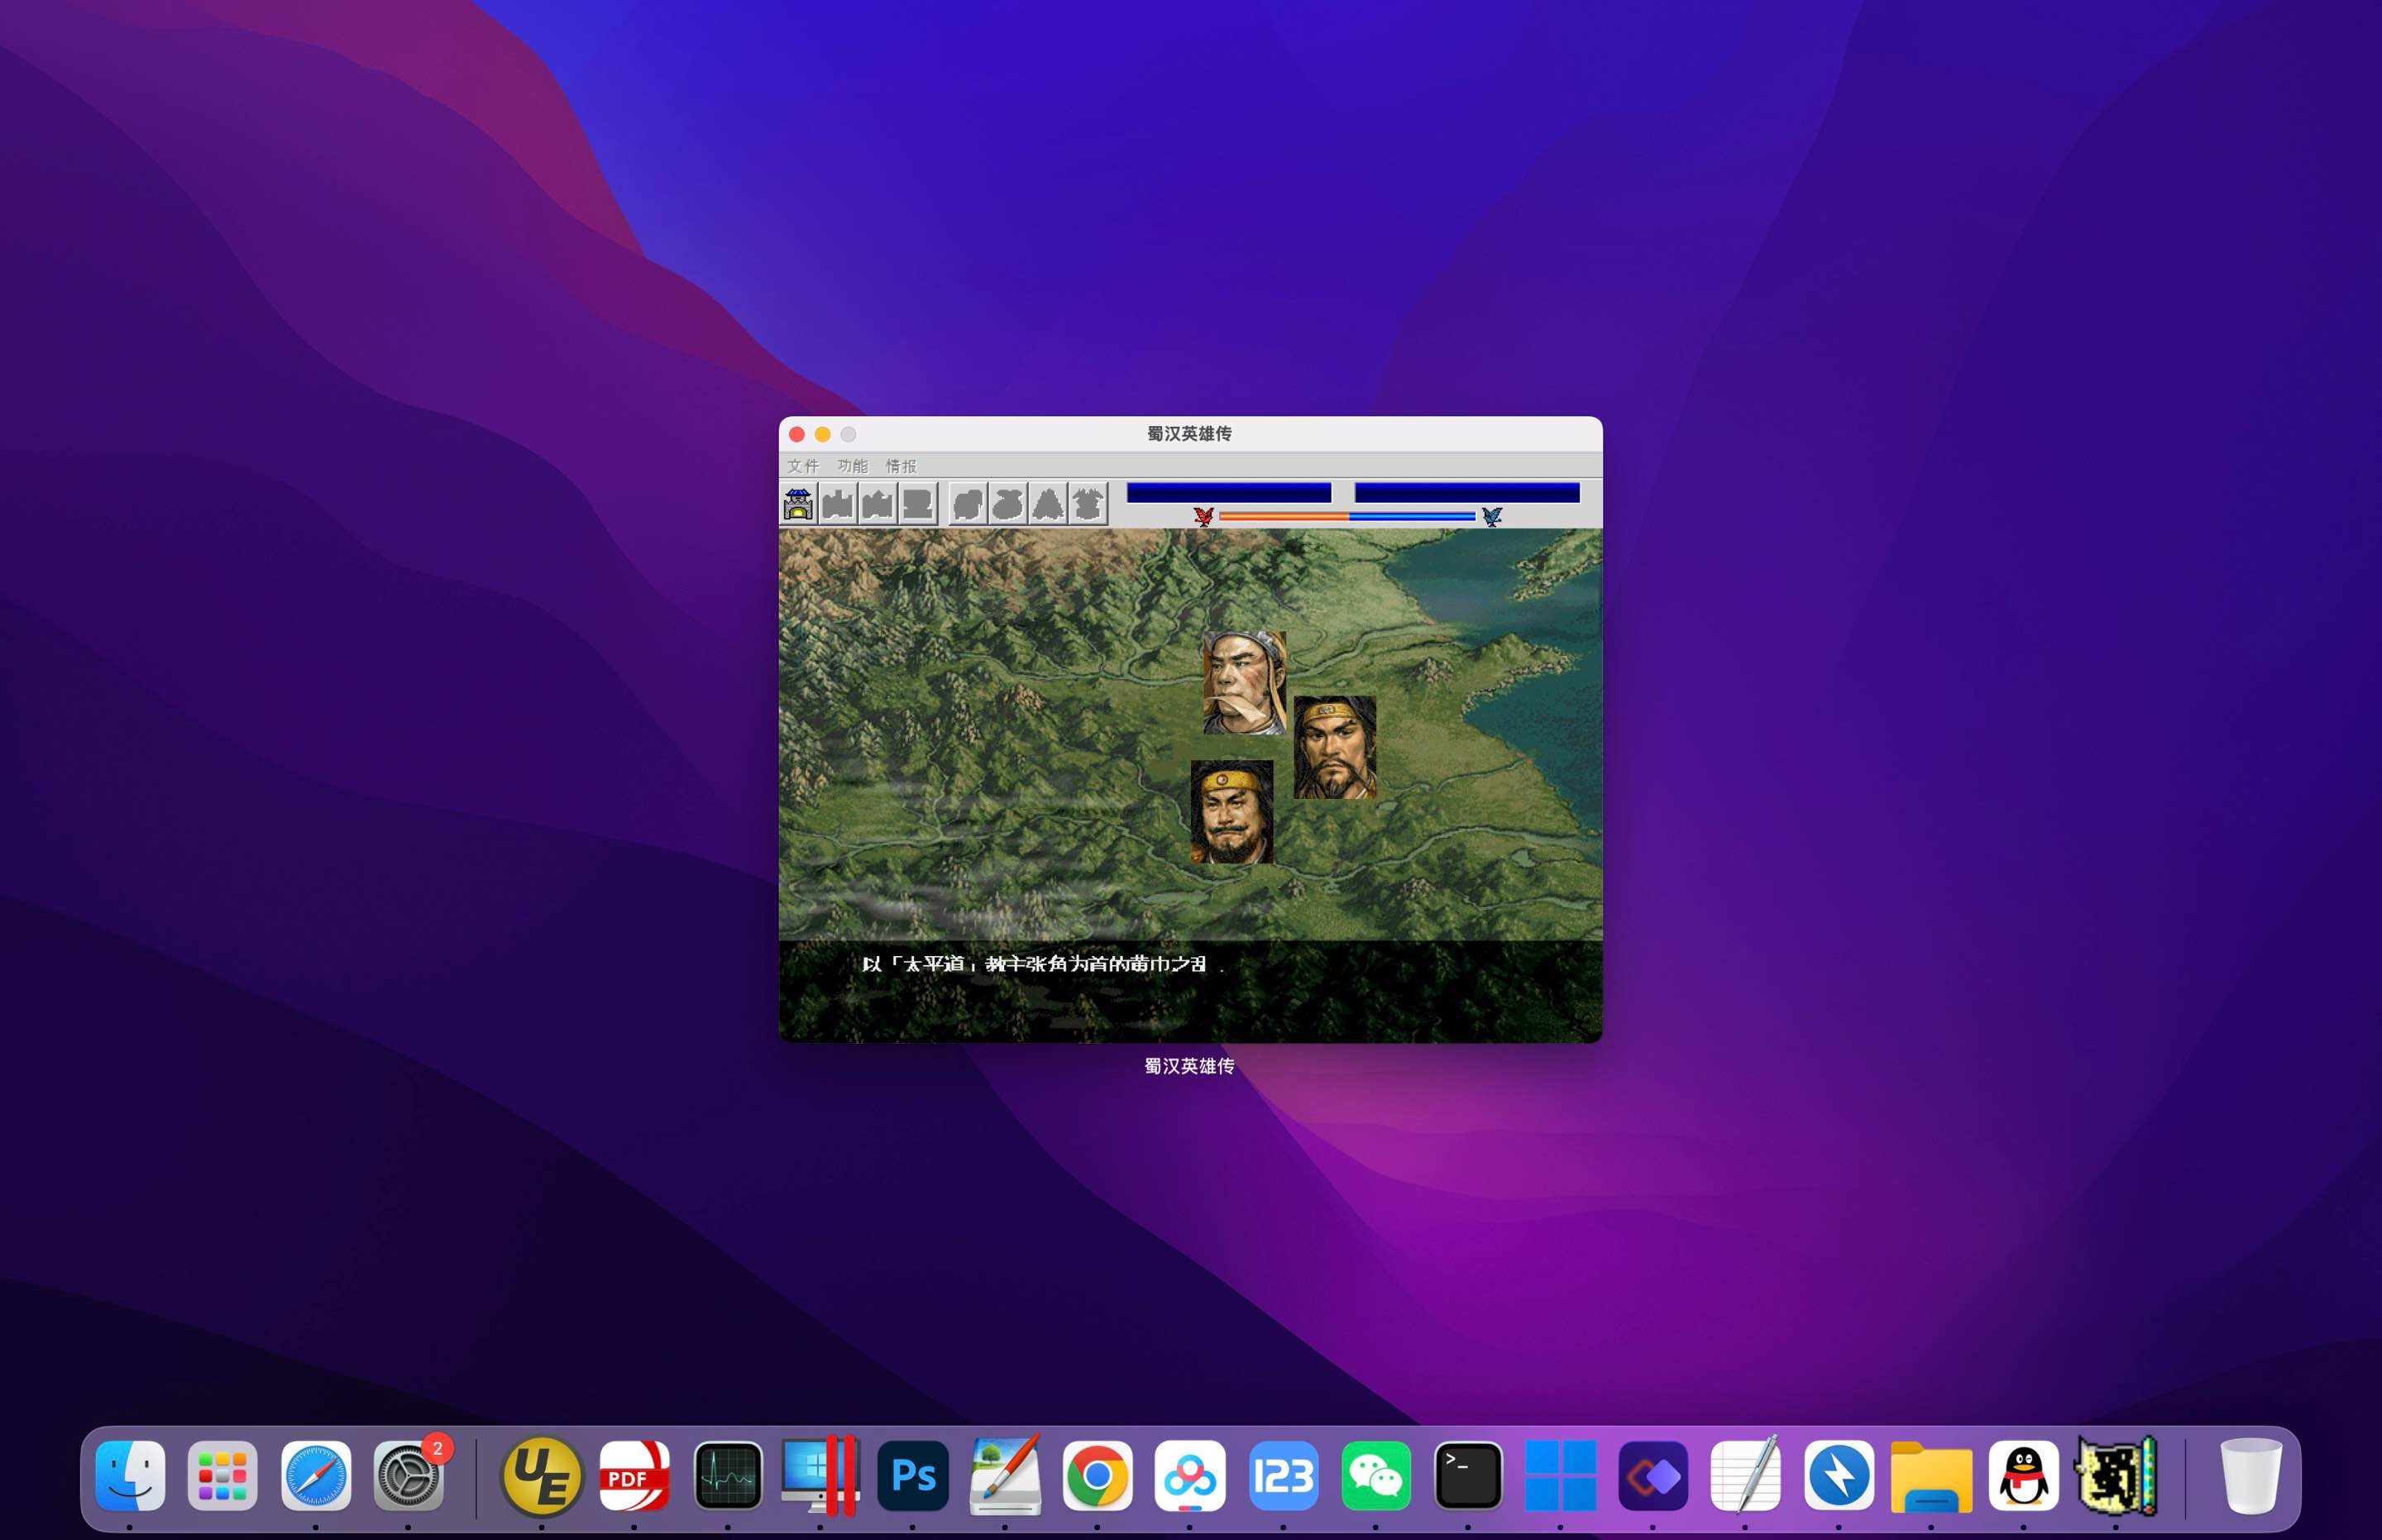Open System Preferences with badge 2
Image resolution: width=2382 pixels, height=1540 pixels.
408,1475
